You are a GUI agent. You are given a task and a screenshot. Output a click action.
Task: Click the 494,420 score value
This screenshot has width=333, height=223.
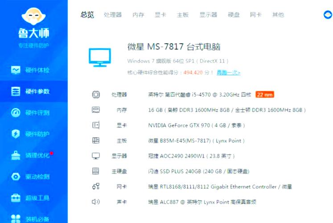click(x=193, y=73)
